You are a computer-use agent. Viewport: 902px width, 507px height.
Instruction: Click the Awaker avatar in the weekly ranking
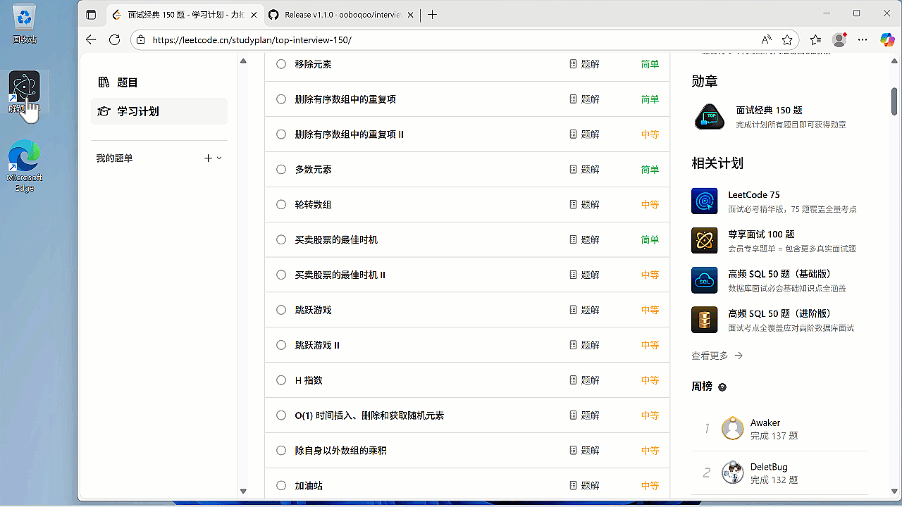(733, 428)
